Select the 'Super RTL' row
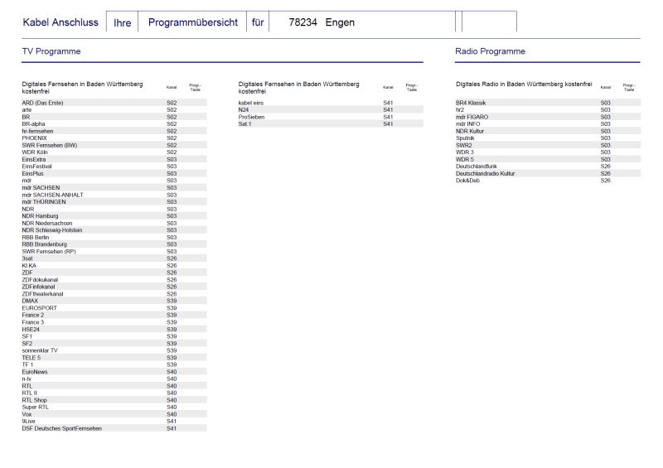This screenshot has width=663, height=468. coord(114,408)
